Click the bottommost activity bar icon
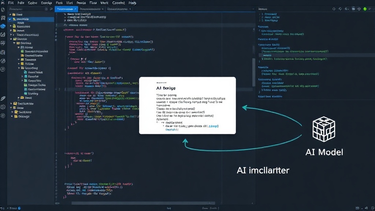Image resolution: width=375 pixels, height=211 pixels. click(x=3, y=115)
